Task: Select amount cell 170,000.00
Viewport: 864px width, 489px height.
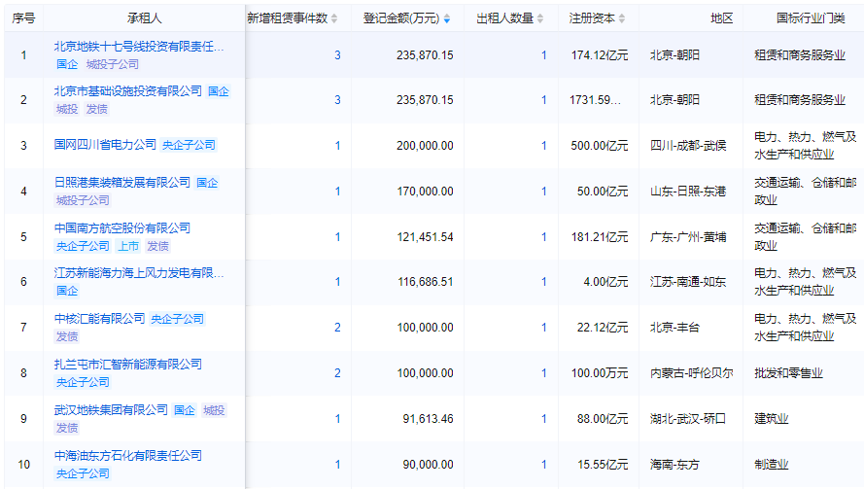Action: click(425, 192)
